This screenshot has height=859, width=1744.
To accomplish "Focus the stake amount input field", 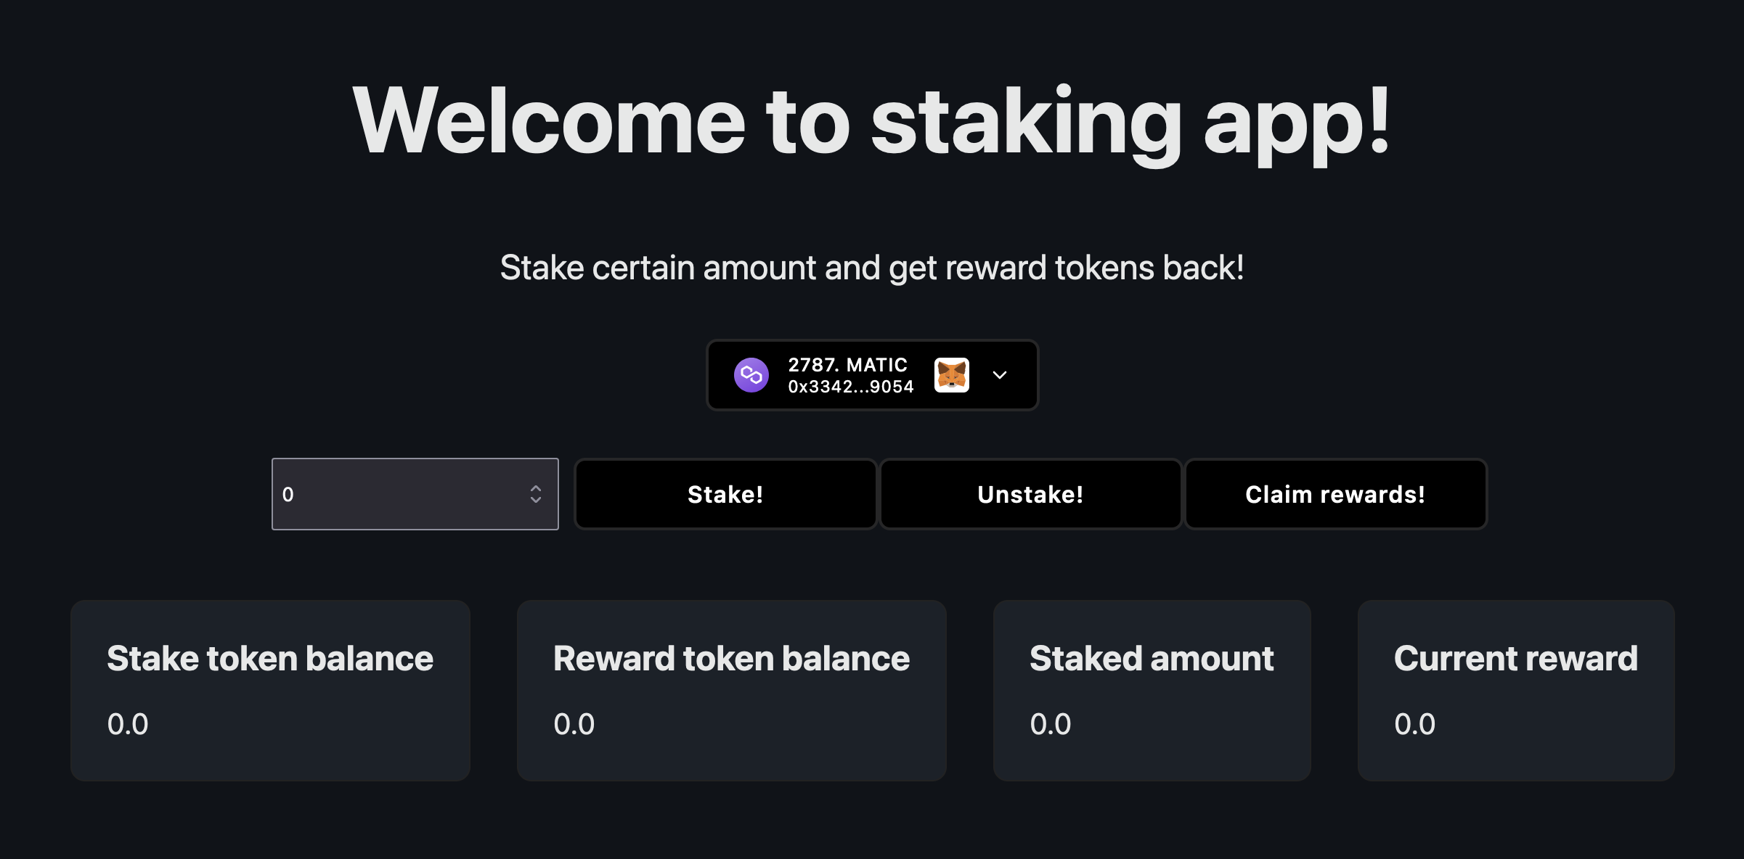I will [x=399, y=494].
